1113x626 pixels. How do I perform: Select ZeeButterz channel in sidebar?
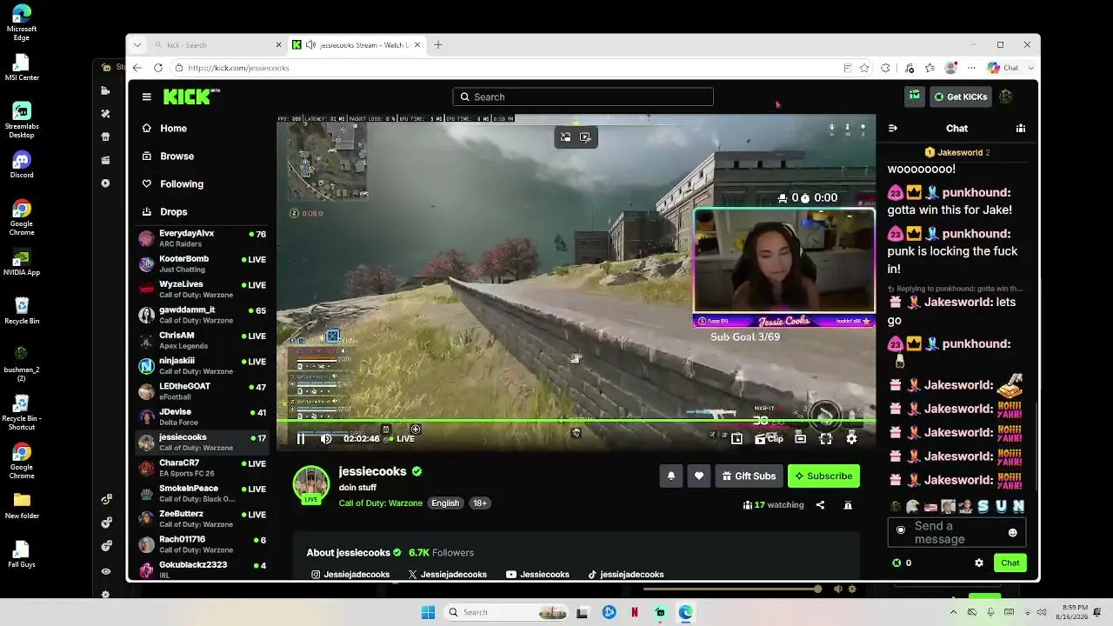203,519
